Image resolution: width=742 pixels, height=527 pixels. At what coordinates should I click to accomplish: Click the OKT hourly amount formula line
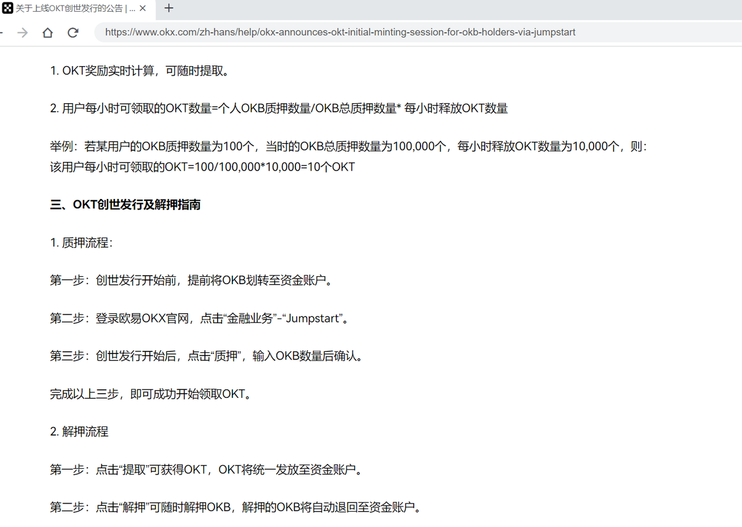click(279, 109)
